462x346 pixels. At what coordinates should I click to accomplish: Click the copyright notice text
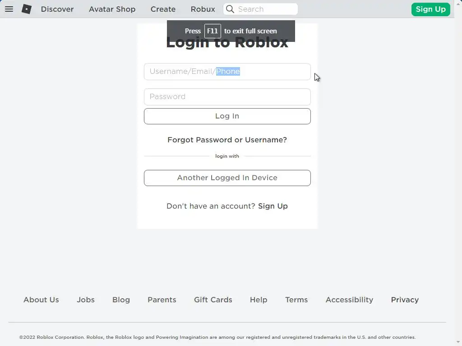click(x=217, y=337)
